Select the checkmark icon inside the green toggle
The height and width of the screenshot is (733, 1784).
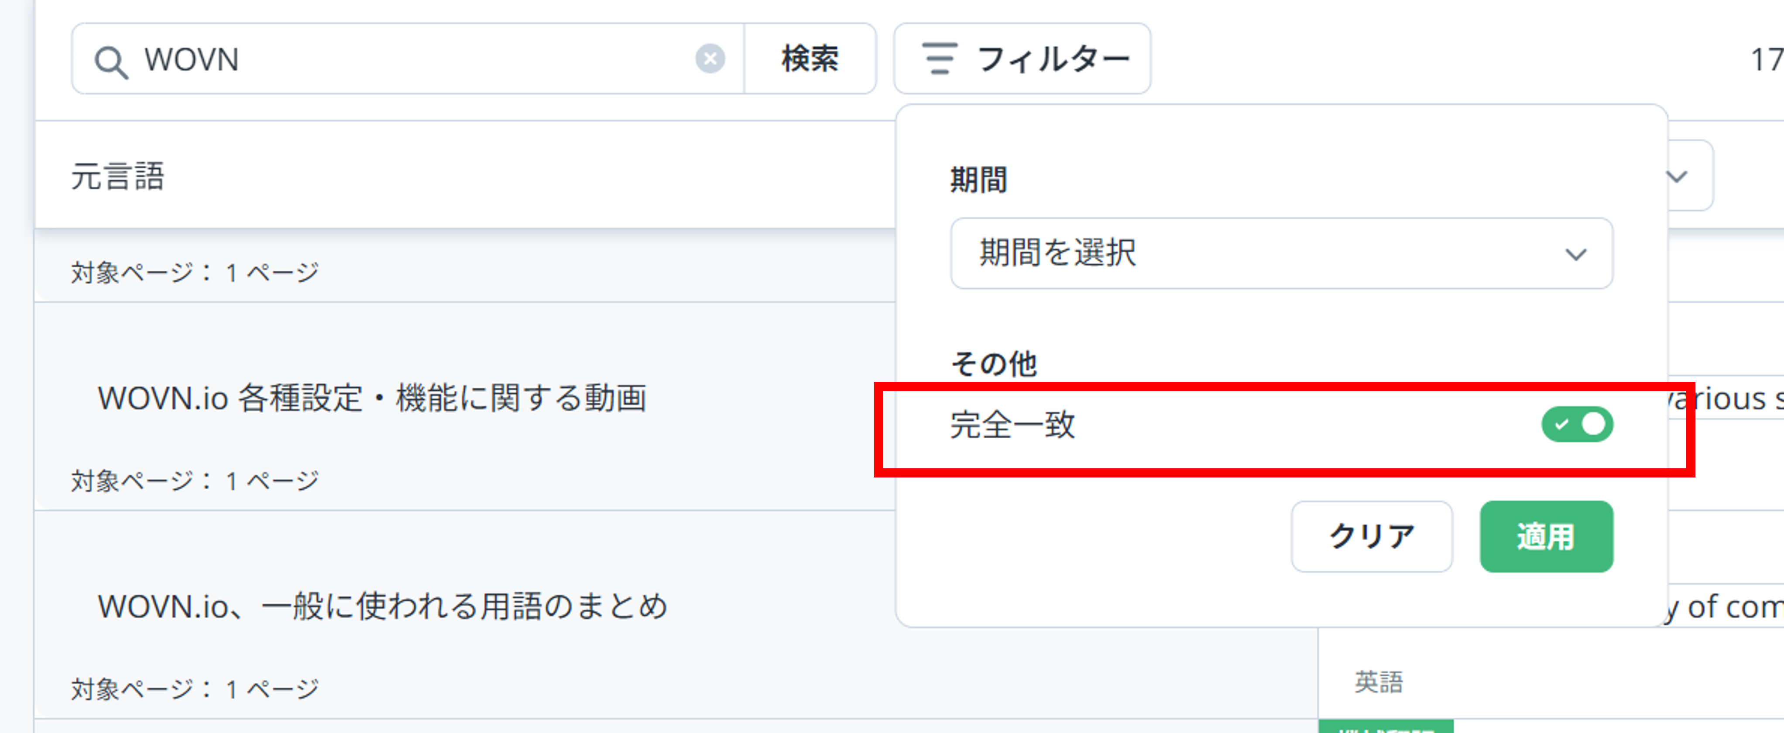click(1561, 424)
